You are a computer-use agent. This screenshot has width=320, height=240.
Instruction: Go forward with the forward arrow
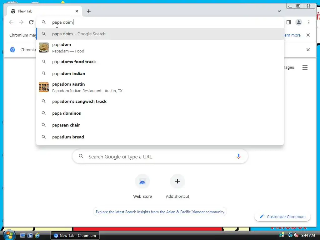(x=21, y=22)
